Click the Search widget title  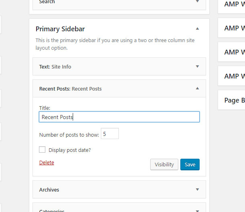pos(47,2)
